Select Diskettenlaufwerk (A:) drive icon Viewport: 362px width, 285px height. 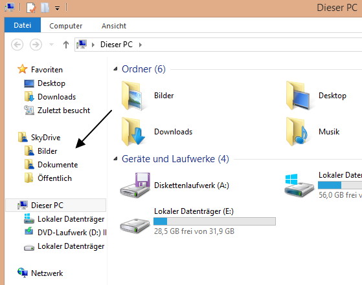tap(135, 185)
